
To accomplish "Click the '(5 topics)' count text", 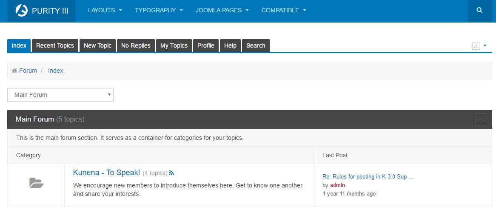I will 70,119.
